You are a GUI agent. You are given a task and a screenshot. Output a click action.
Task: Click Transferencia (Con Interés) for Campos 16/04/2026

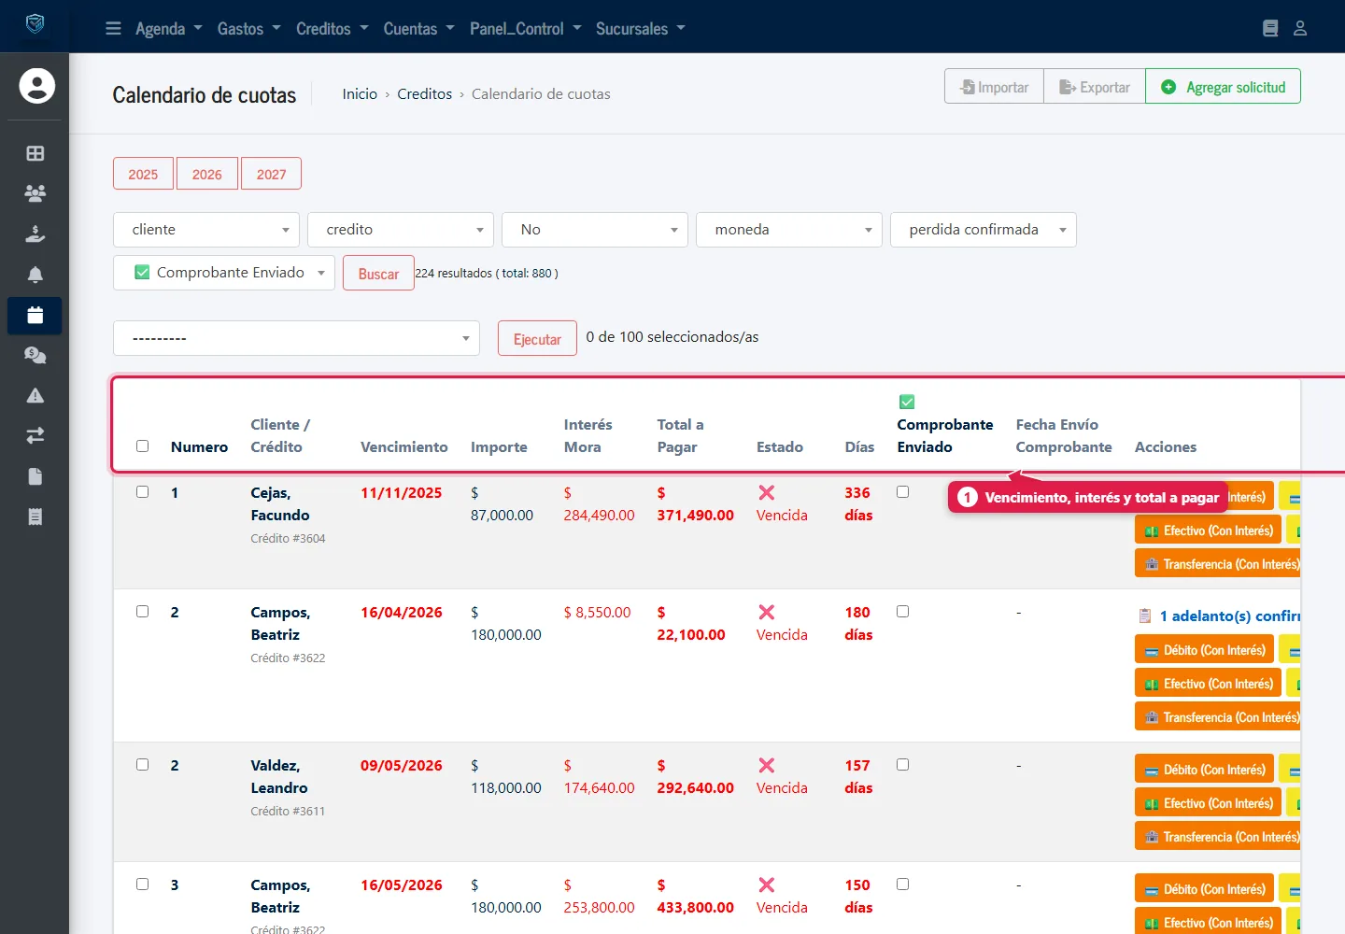pos(1218,717)
